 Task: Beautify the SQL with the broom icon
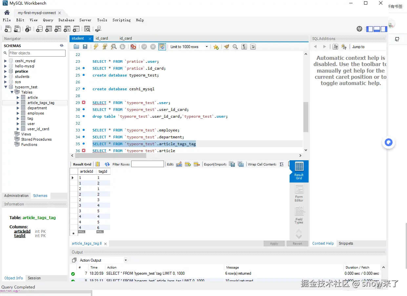click(x=226, y=47)
